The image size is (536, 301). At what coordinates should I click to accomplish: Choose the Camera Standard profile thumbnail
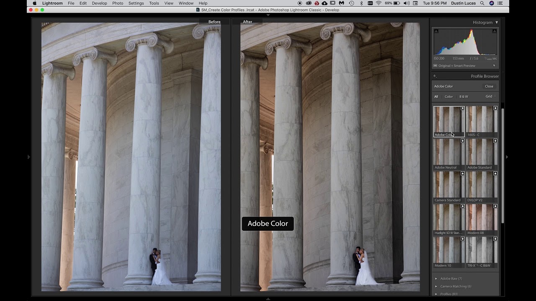(449, 187)
